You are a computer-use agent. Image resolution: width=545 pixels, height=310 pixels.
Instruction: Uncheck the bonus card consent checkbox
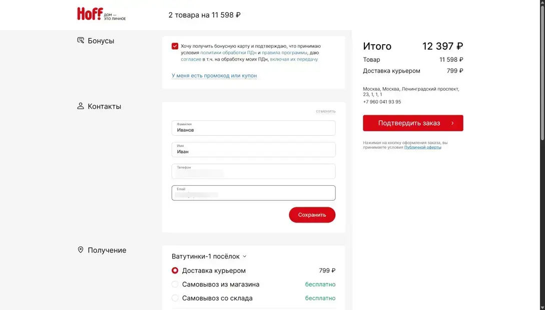tap(175, 46)
